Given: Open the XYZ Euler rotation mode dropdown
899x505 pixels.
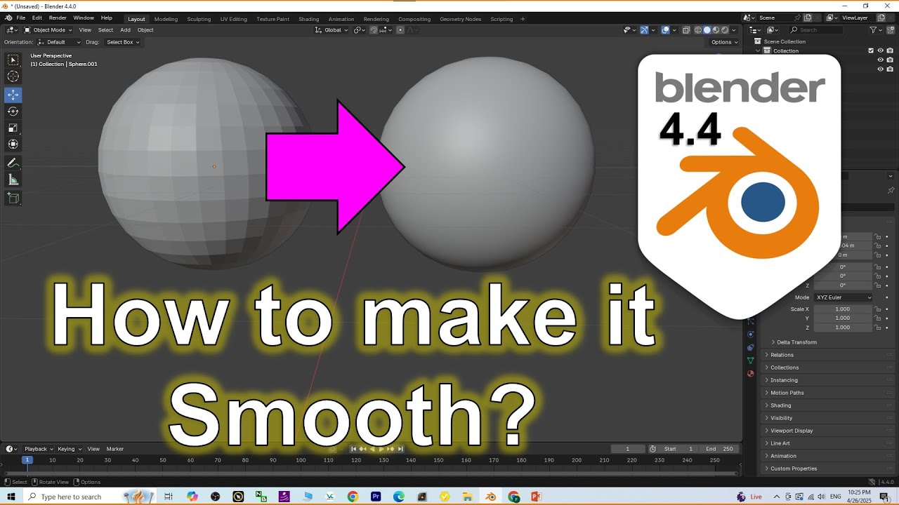Looking at the screenshot, I should [843, 297].
